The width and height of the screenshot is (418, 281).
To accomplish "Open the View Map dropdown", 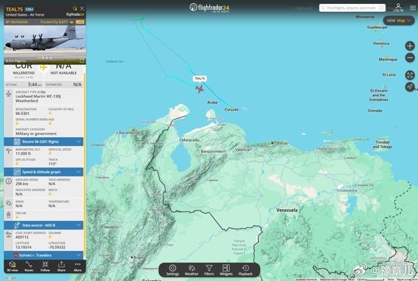I will pyautogui.click(x=398, y=20).
